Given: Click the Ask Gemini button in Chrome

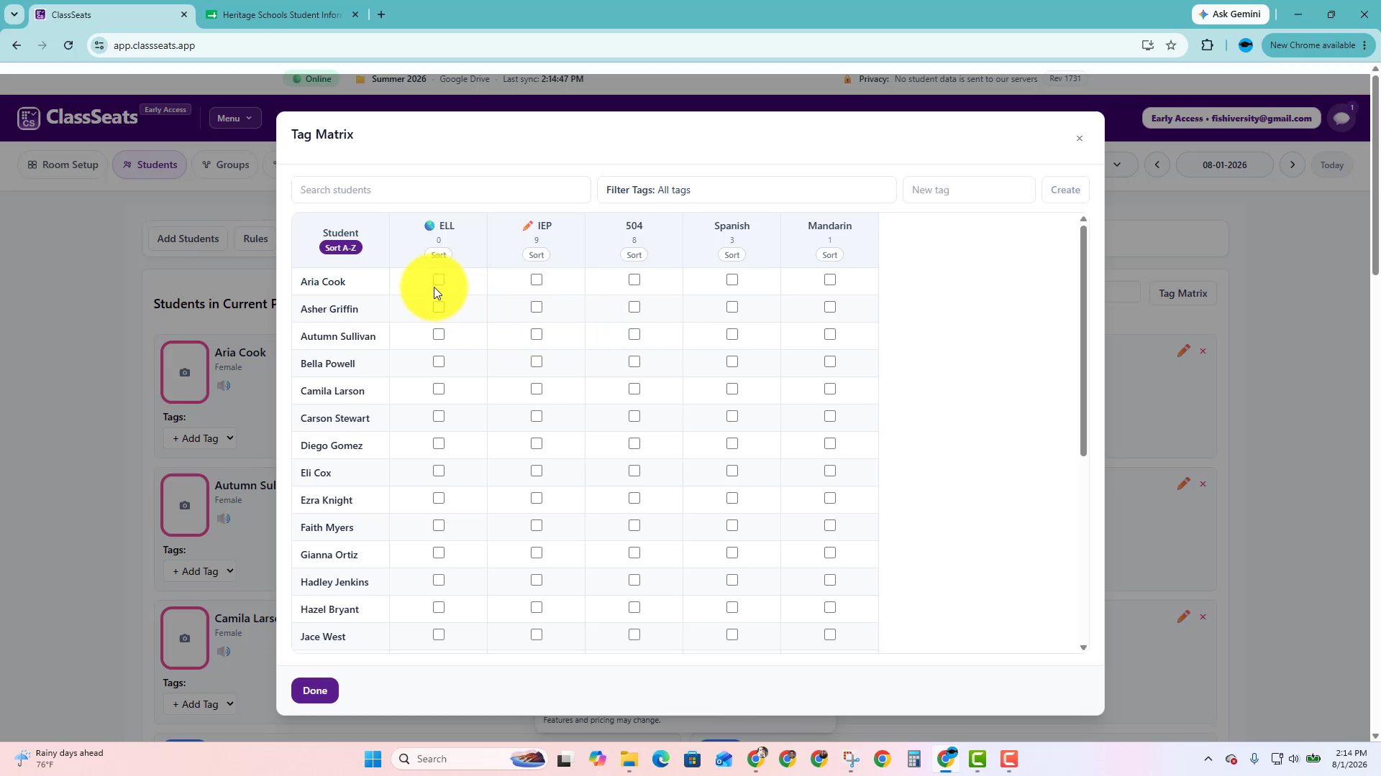Looking at the screenshot, I should pos(1230,14).
